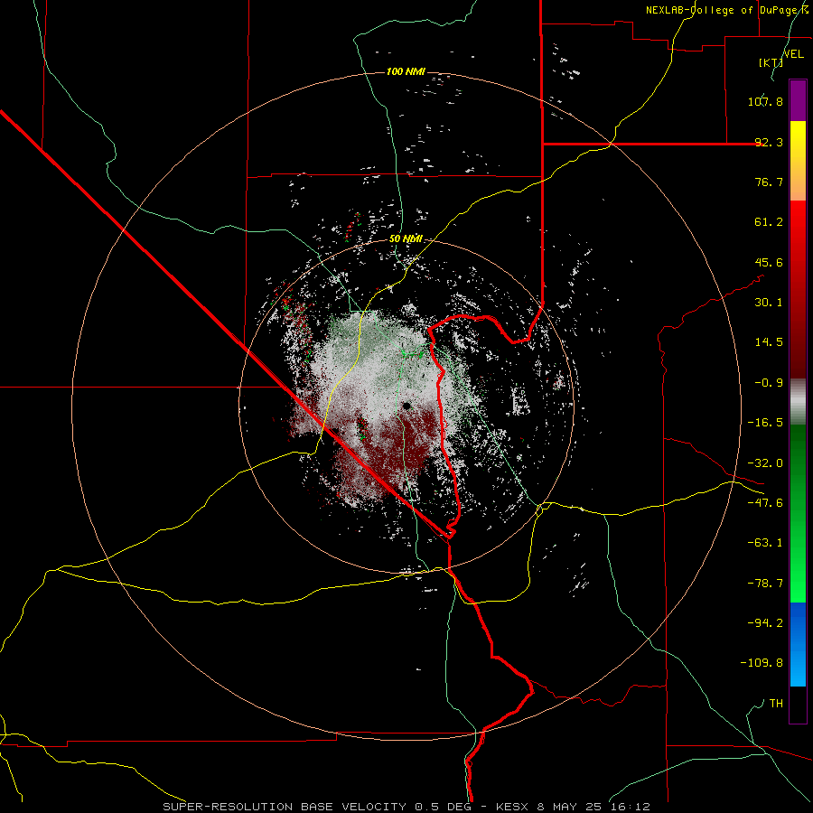Click the blue segment of the color bar
The width and height of the screenshot is (813, 813).
click(x=798, y=644)
